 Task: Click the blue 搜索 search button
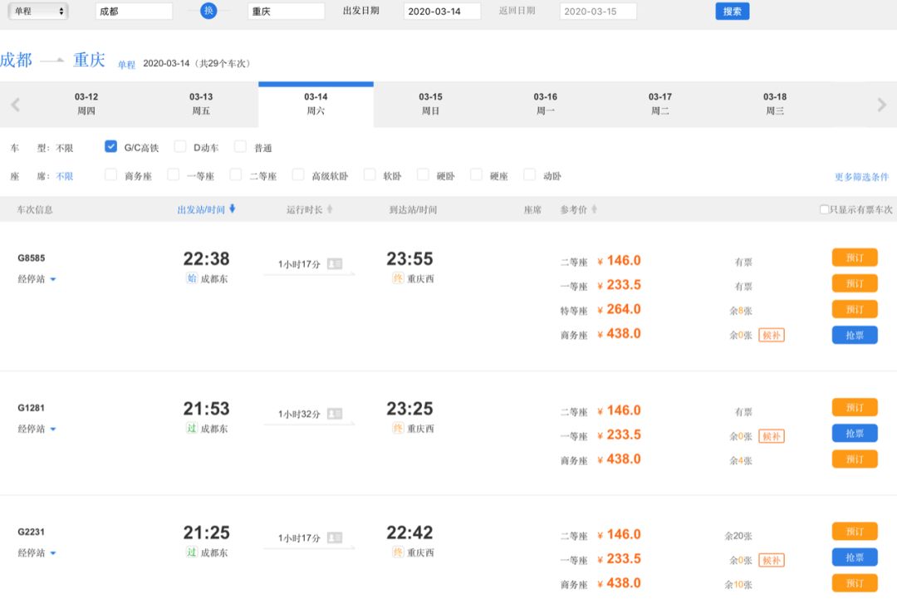point(732,12)
